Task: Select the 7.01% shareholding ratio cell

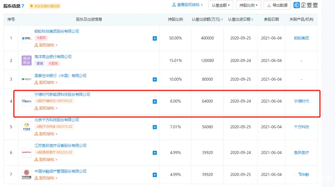Action: coord(176,127)
